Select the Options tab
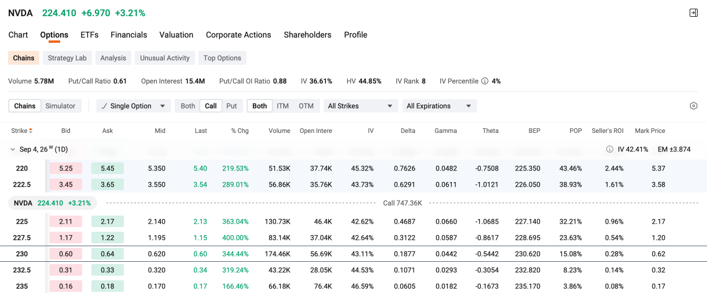This screenshot has width=707, height=293. (x=54, y=35)
